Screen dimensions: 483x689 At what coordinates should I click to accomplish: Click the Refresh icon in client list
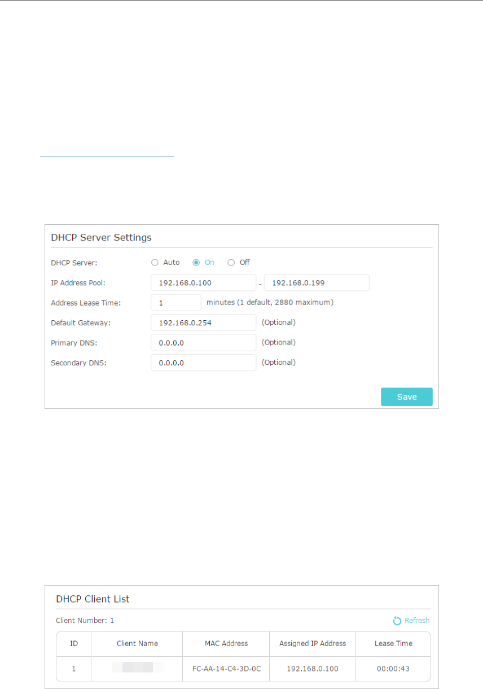(397, 621)
